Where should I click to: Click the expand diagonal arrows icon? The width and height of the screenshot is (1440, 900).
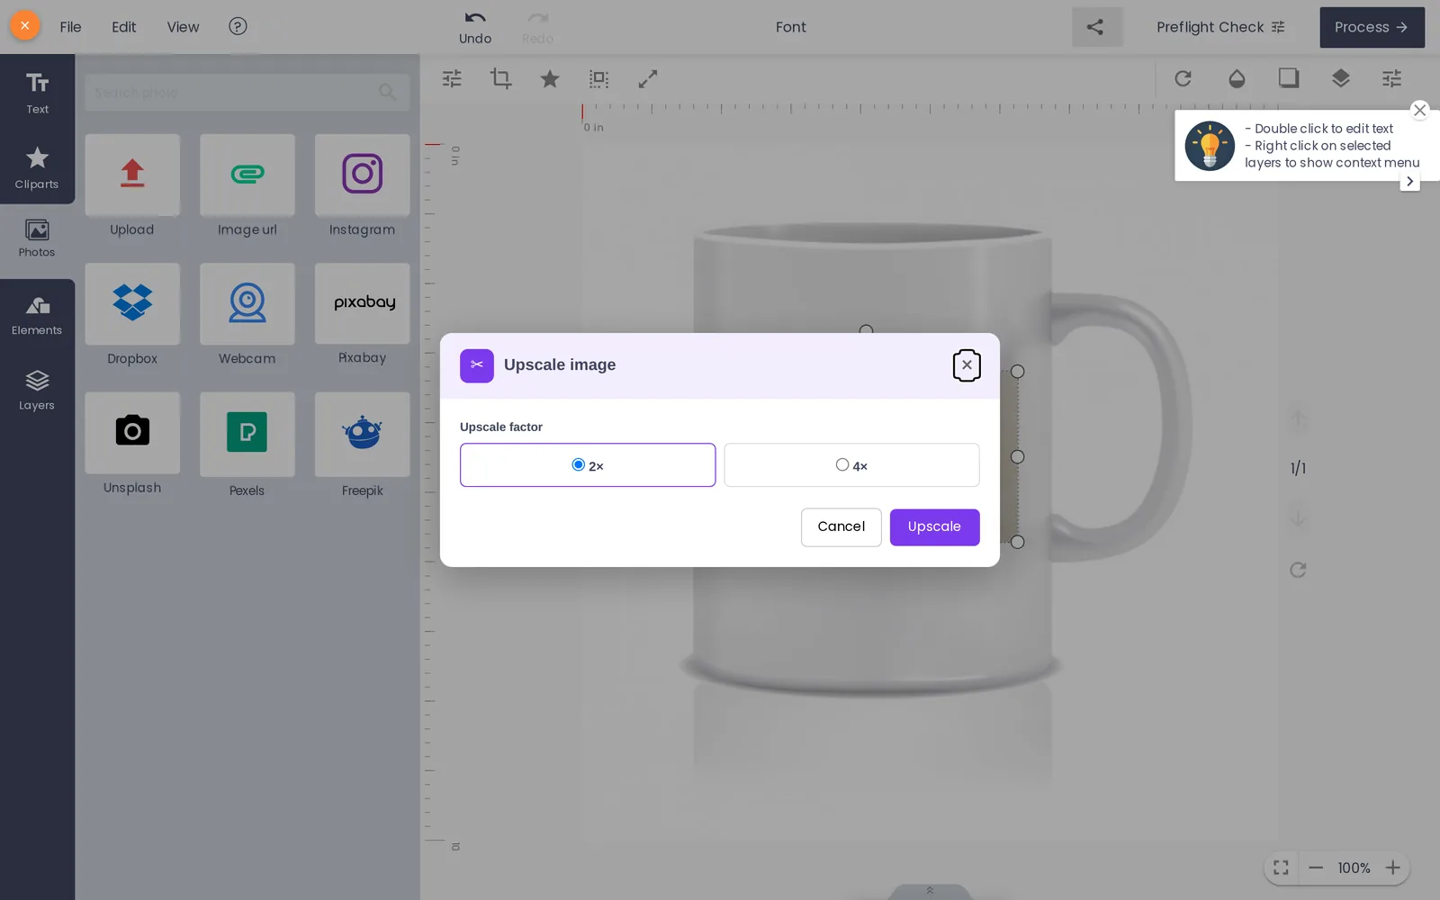tap(648, 78)
